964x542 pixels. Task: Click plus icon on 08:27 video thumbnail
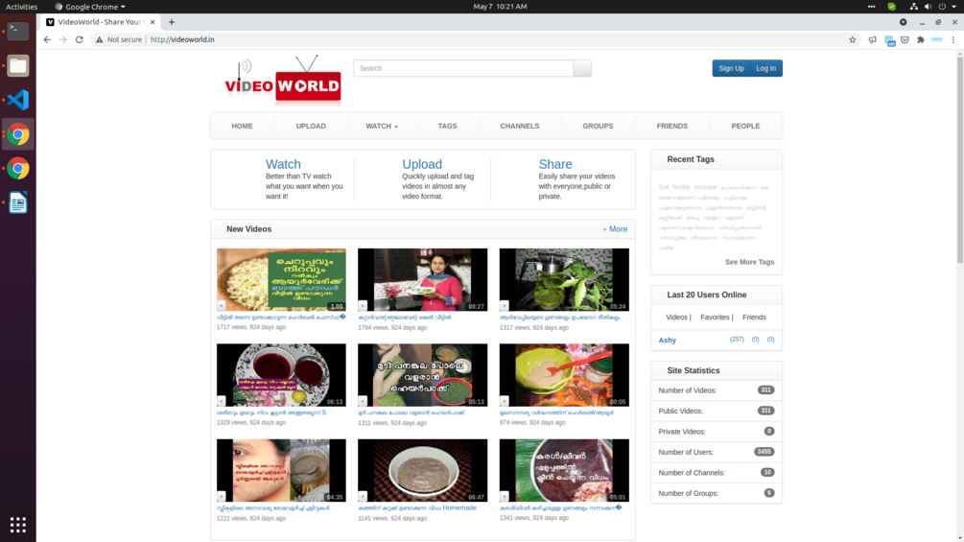363,305
